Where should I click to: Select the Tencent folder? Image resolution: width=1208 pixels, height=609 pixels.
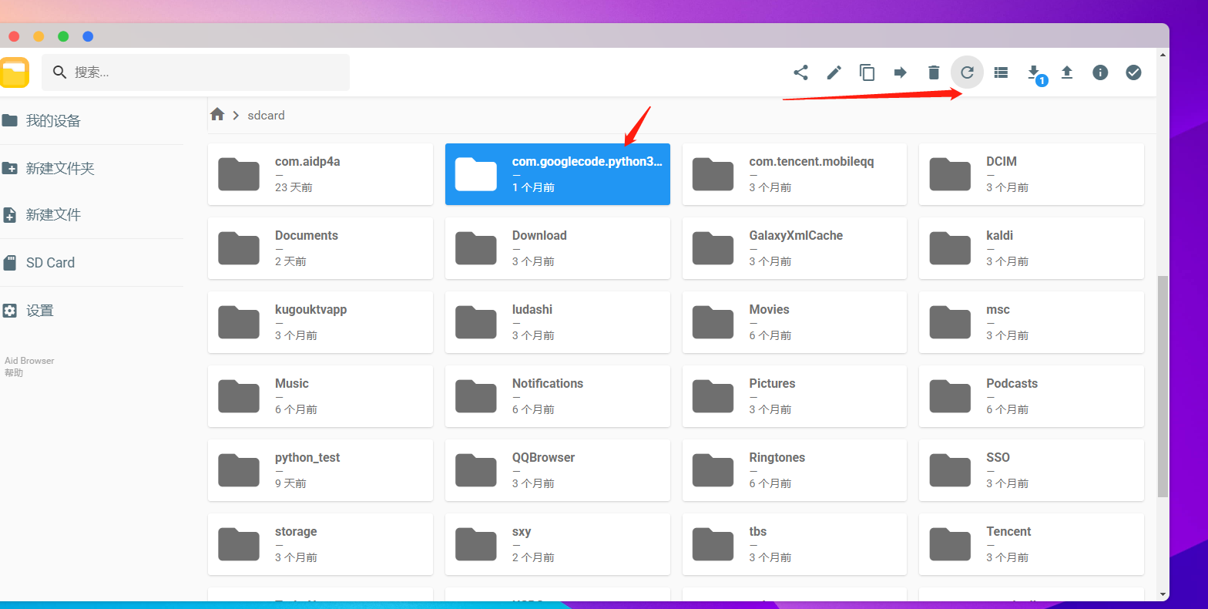tap(1032, 544)
